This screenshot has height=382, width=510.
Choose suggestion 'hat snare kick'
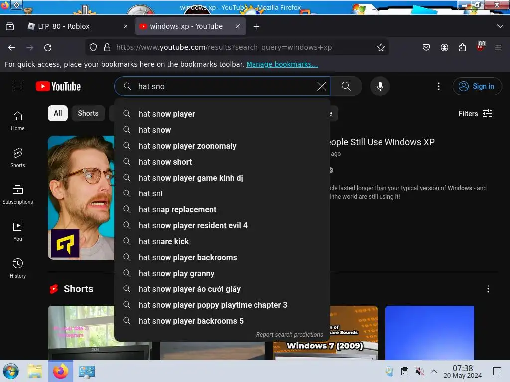tap(222, 241)
